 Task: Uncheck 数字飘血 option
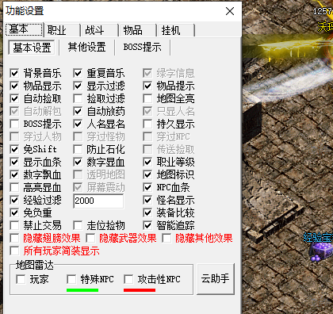14,174
